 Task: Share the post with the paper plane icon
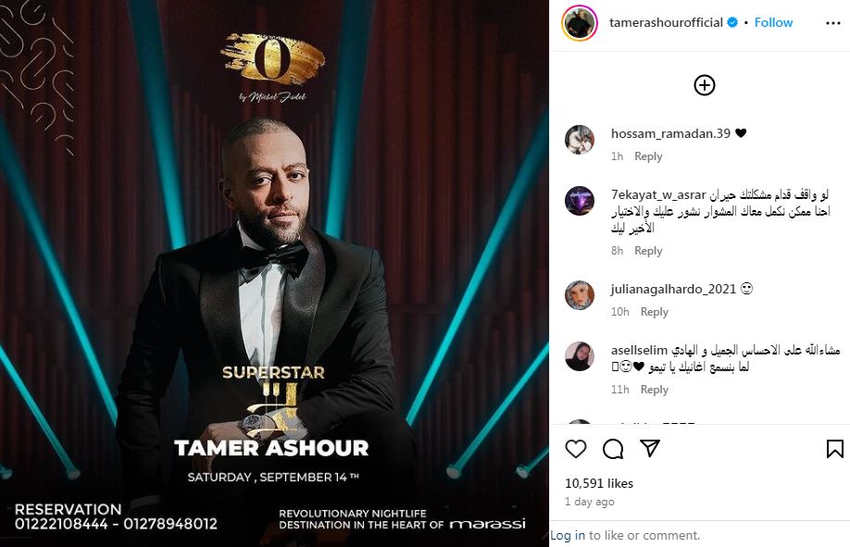[649, 448]
